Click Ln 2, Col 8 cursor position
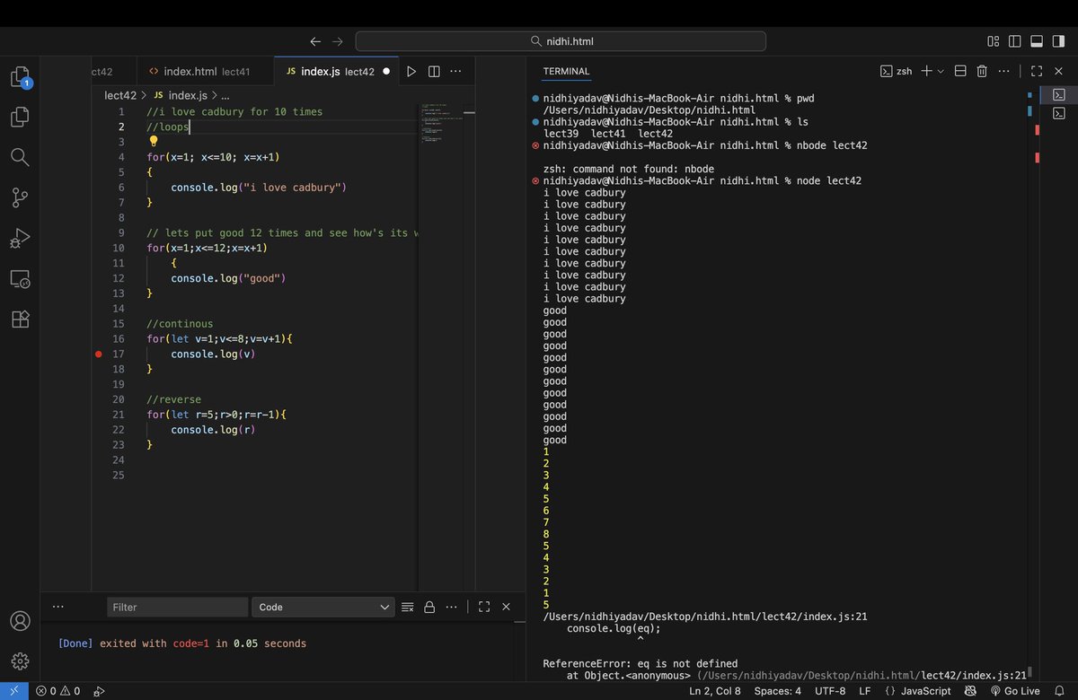The width and height of the screenshot is (1078, 700). pyautogui.click(x=715, y=691)
